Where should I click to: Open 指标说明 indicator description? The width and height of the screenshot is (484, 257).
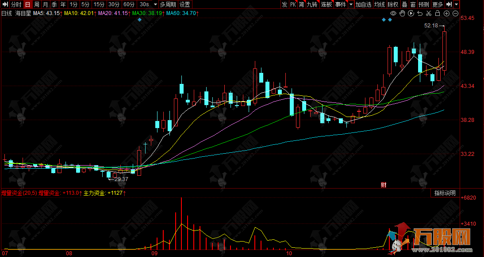click(445, 193)
